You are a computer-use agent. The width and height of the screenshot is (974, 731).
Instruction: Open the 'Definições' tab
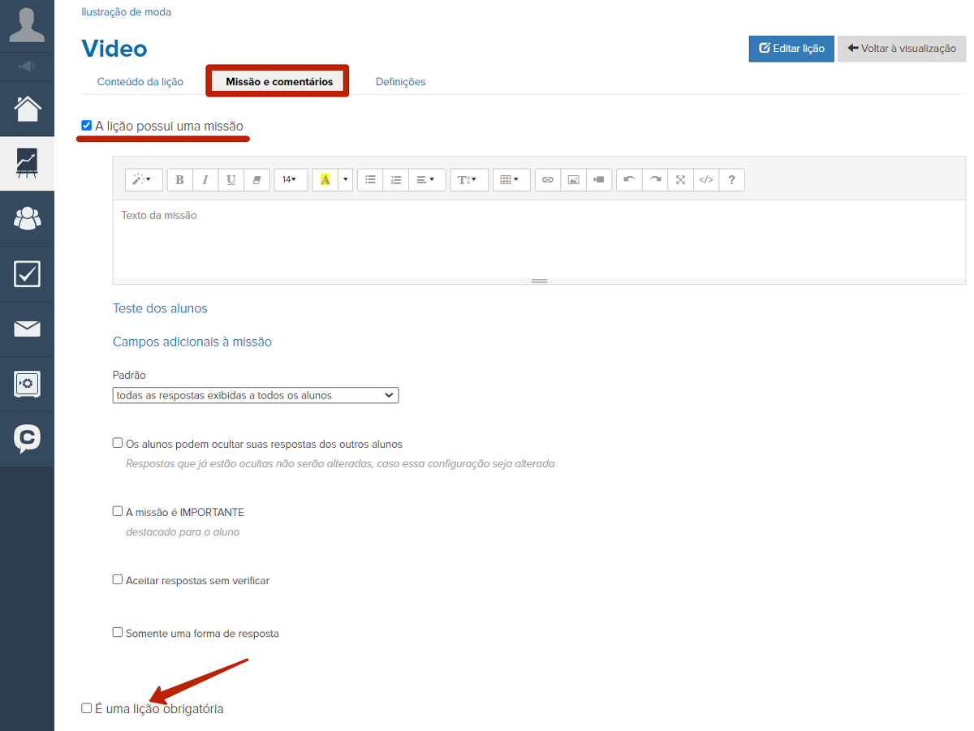(x=400, y=82)
